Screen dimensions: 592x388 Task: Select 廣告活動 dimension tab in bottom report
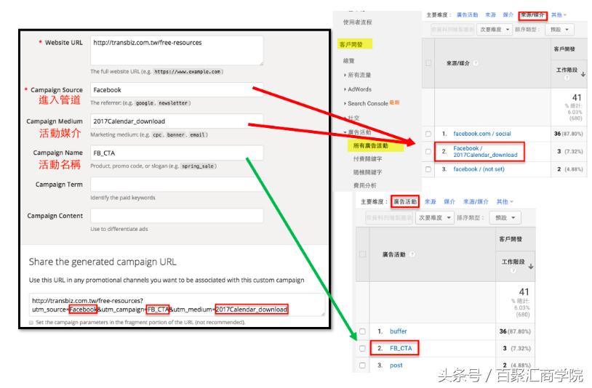(405, 202)
